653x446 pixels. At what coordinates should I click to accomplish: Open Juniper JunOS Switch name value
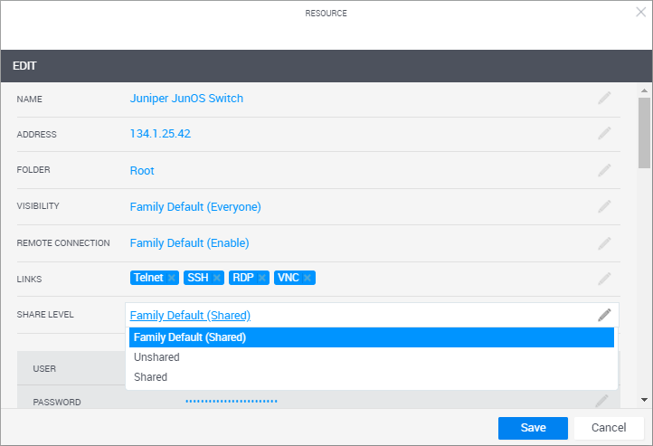tap(186, 99)
